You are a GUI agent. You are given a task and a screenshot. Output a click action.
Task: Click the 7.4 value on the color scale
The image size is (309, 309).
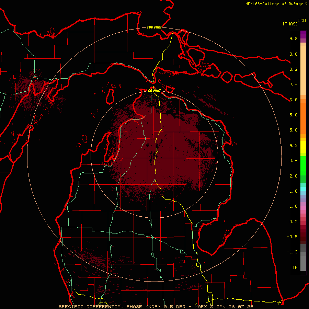tap(294, 84)
